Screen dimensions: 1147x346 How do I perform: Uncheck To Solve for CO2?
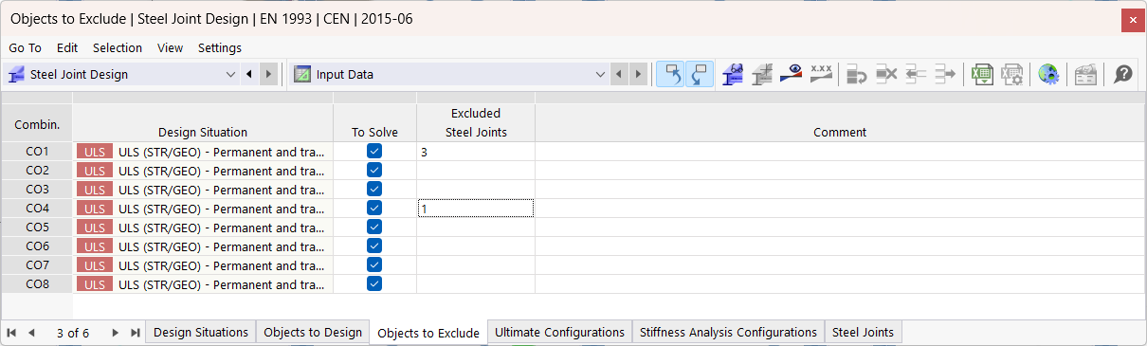[374, 170]
